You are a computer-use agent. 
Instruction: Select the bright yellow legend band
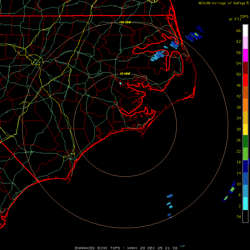tap(245, 129)
